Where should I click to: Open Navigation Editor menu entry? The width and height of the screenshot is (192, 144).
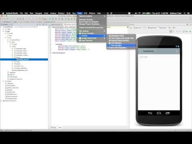pos(121,36)
